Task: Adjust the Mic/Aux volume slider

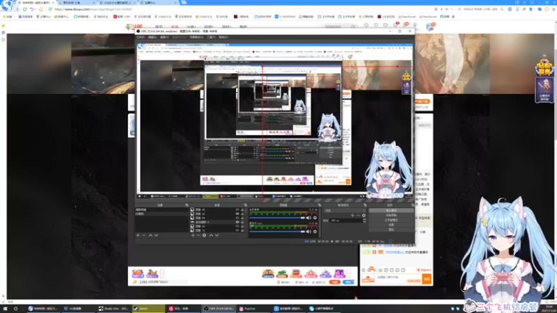Action: point(277,232)
